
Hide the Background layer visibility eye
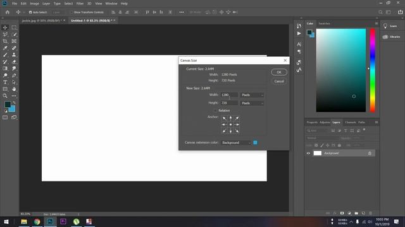308,153
